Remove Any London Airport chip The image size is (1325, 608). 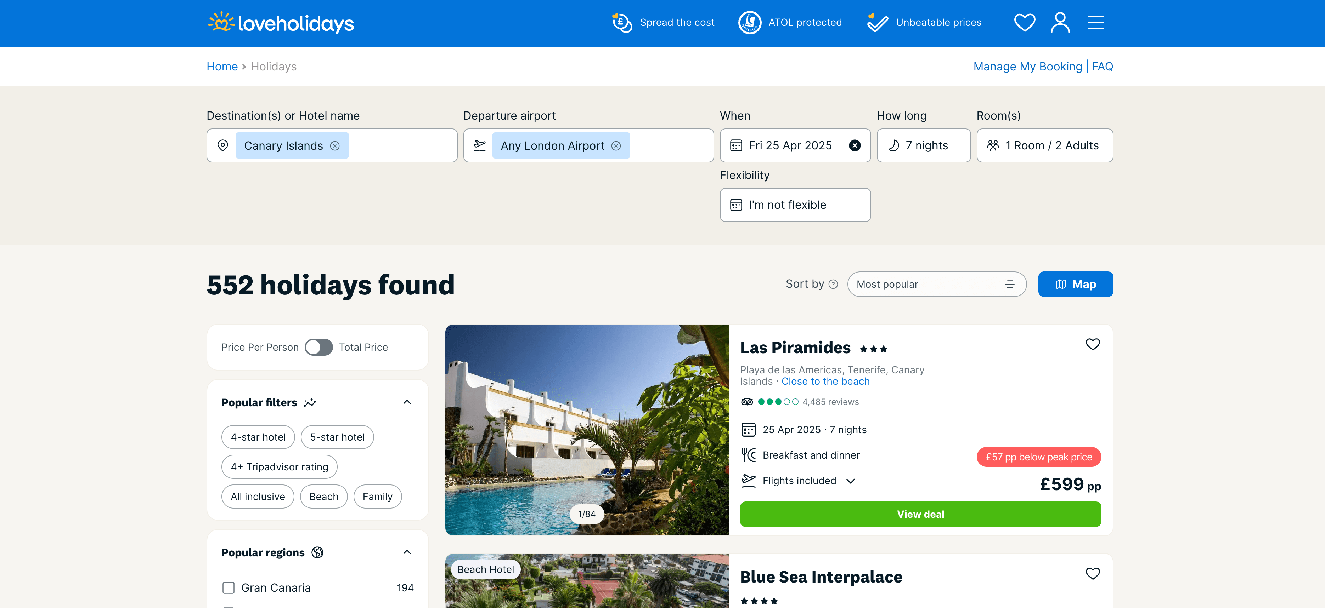616,146
